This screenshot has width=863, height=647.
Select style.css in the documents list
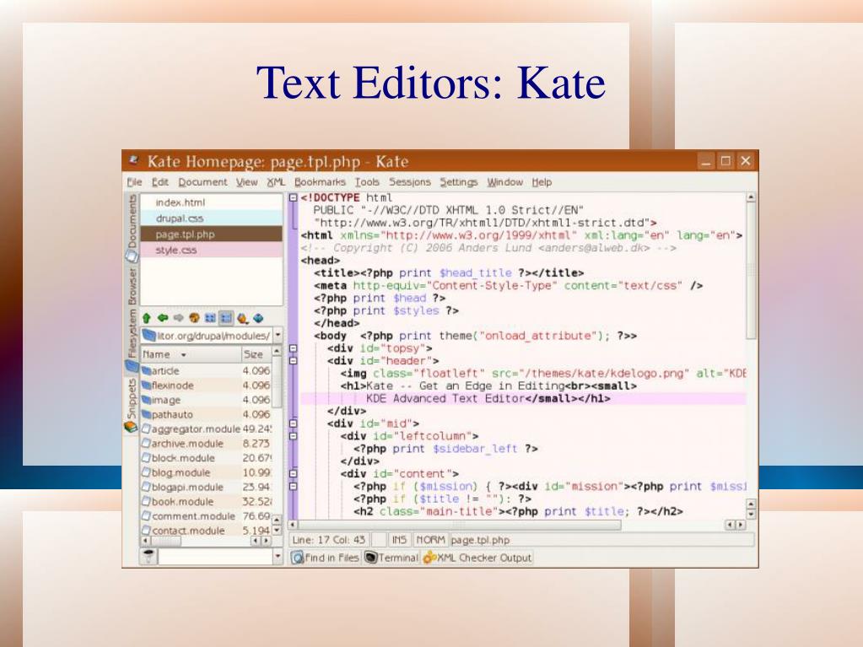click(x=212, y=251)
